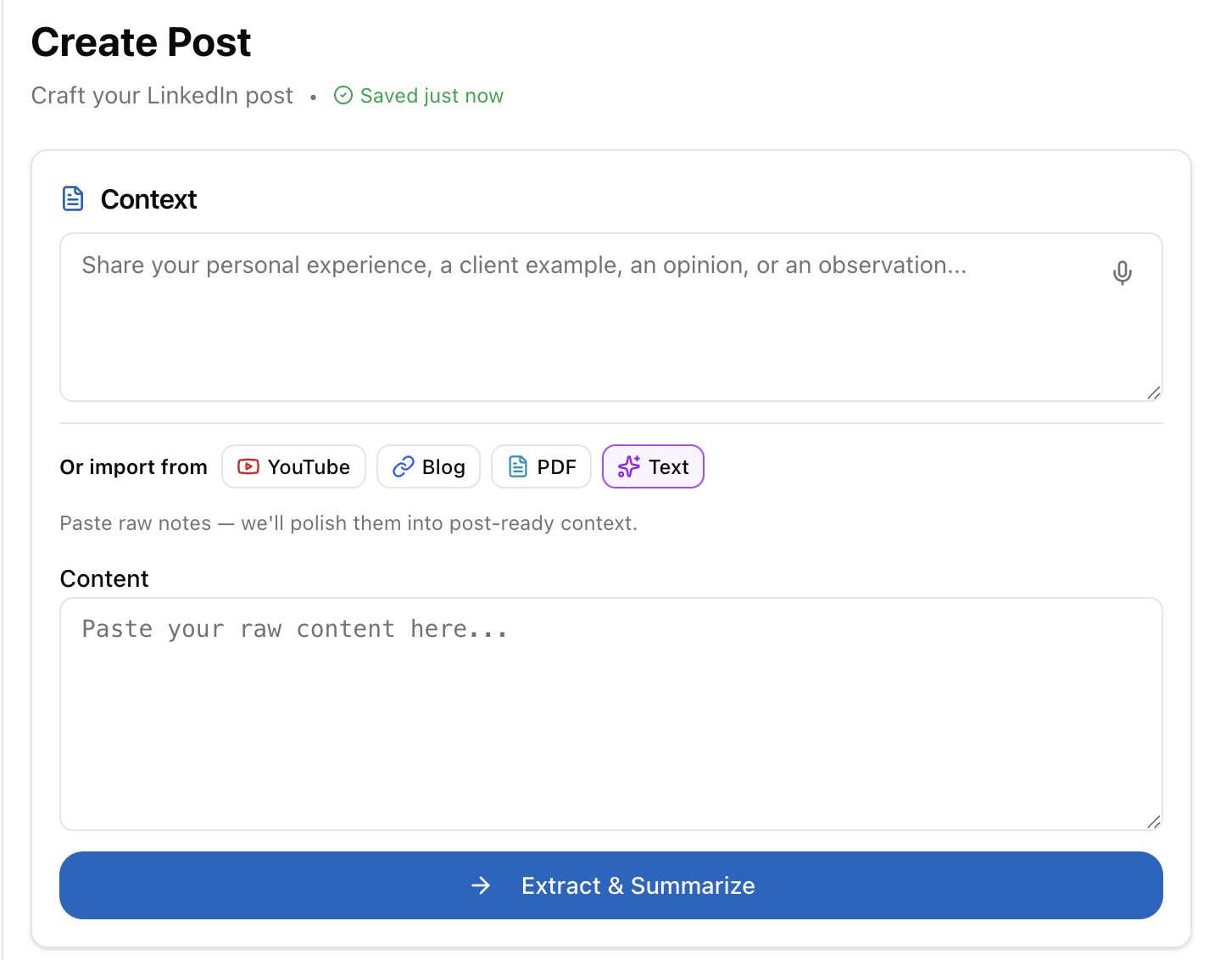Image resolution: width=1209 pixels, height=960 pixels.
Task: Click the Content box resize handle
Action: [1154, 822]
